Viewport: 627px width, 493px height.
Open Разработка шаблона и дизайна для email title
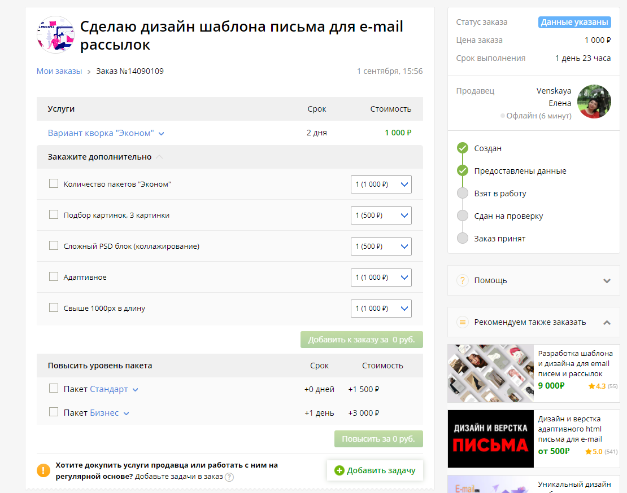coord(575,364)
